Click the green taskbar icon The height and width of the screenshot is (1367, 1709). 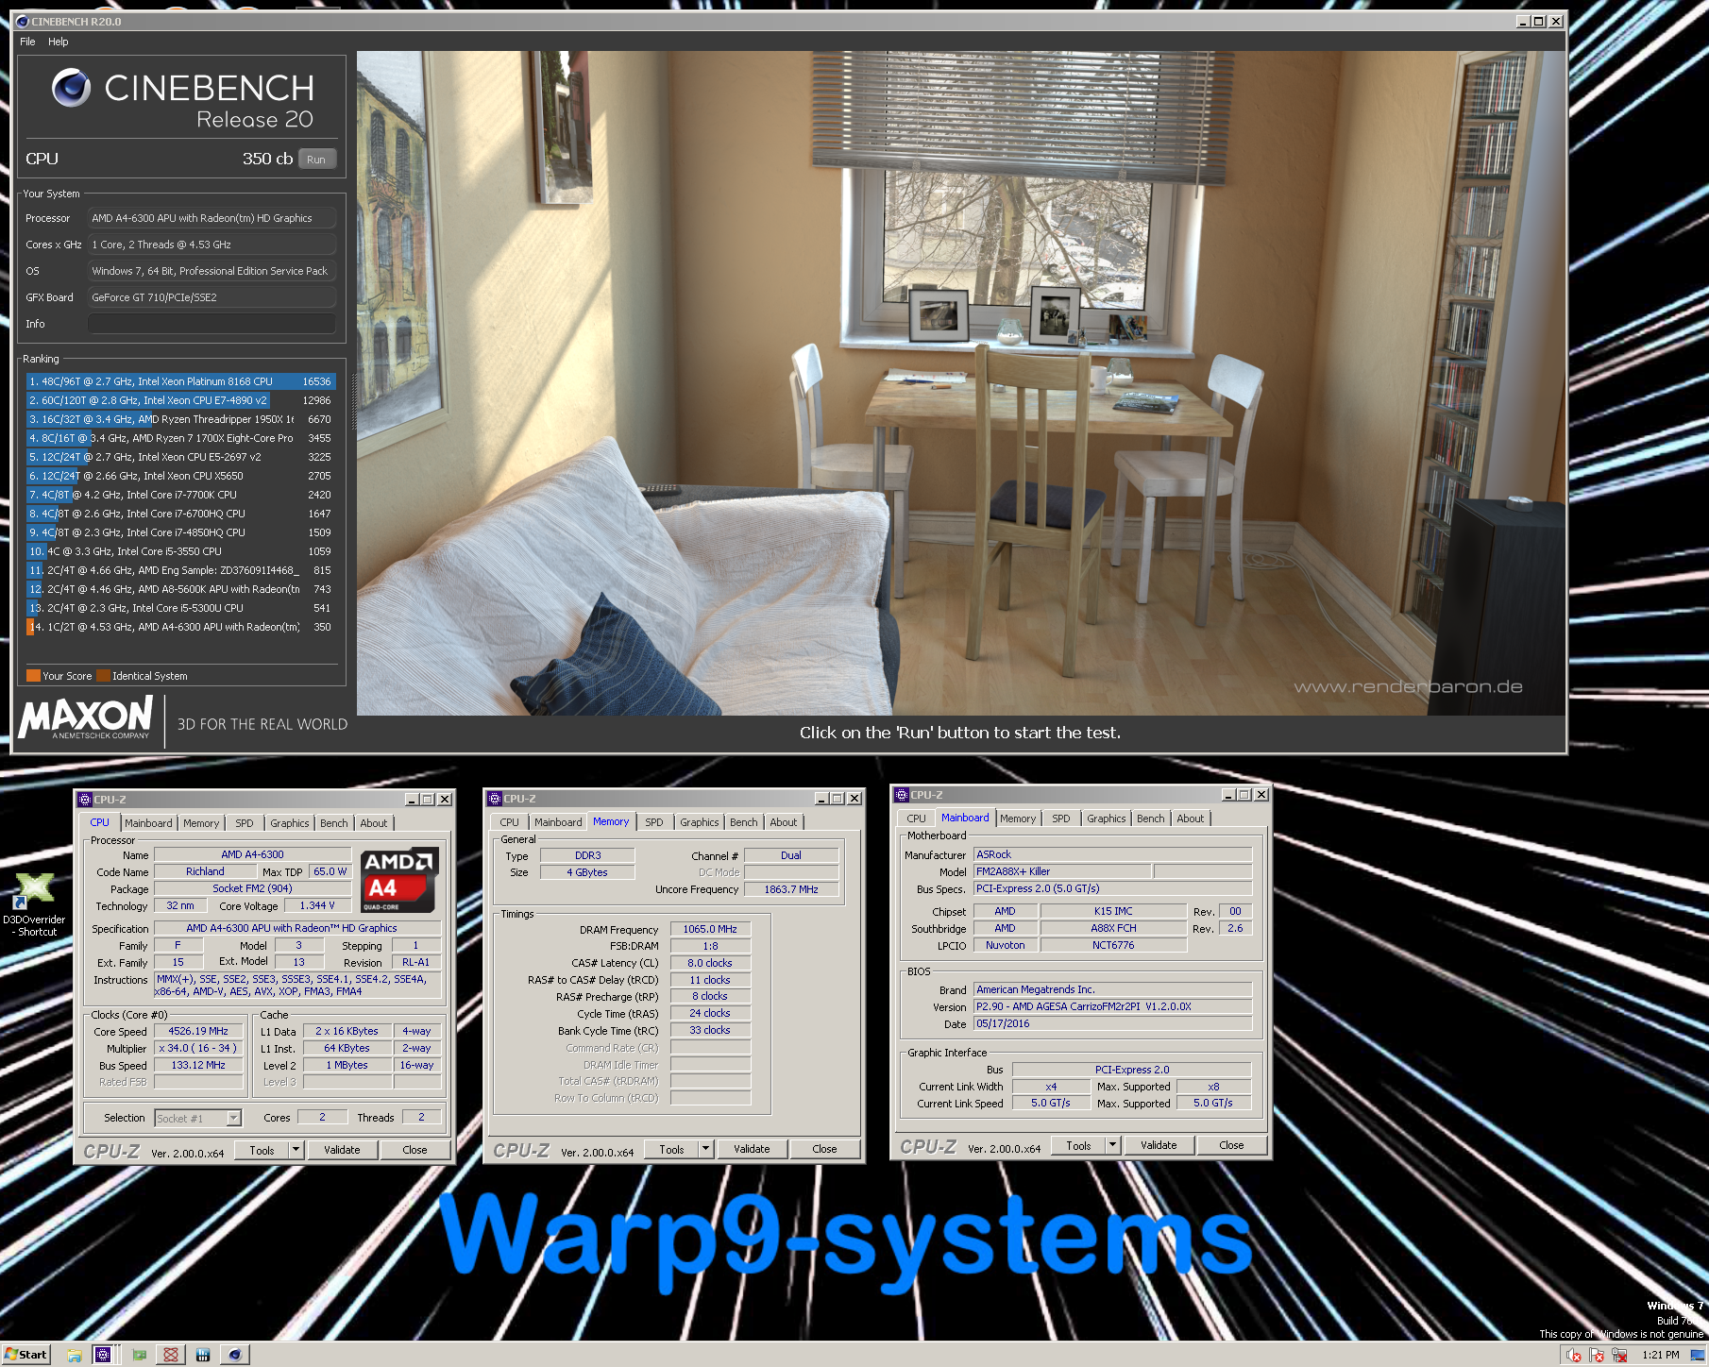point(140,1355)
